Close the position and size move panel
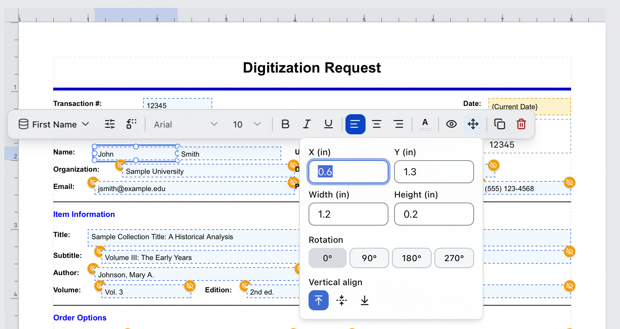Screen dimensions: 620x329 pyautogui.click(x=473, y=124)
